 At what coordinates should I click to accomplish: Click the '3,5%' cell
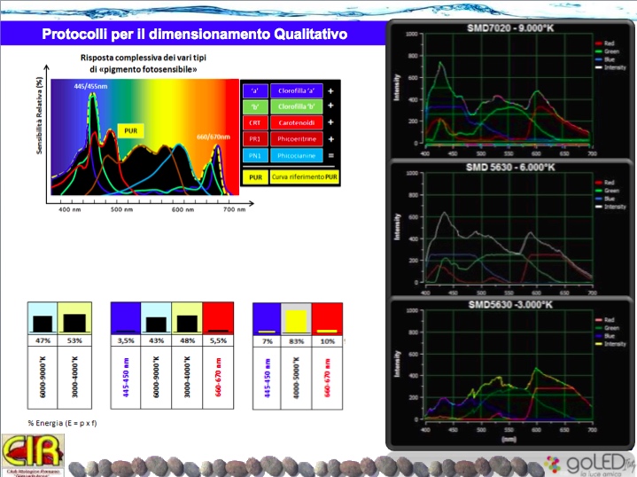pyautogui.click(x=126, y=340)
